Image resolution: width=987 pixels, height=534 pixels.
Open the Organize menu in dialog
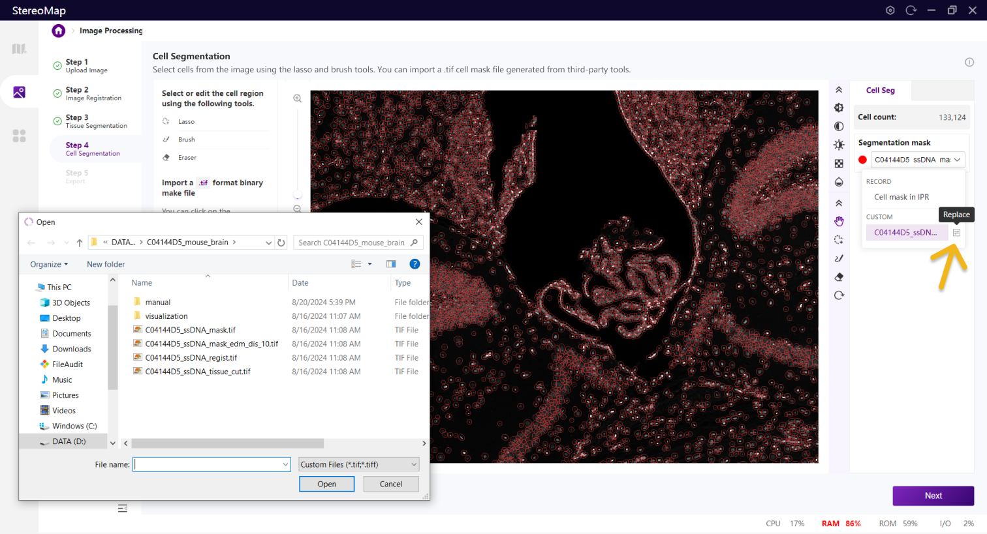49,264
